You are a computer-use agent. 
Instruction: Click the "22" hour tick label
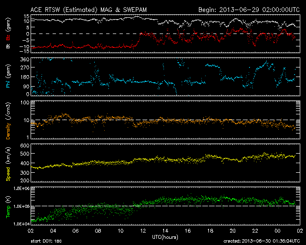[x=255, y=231]
